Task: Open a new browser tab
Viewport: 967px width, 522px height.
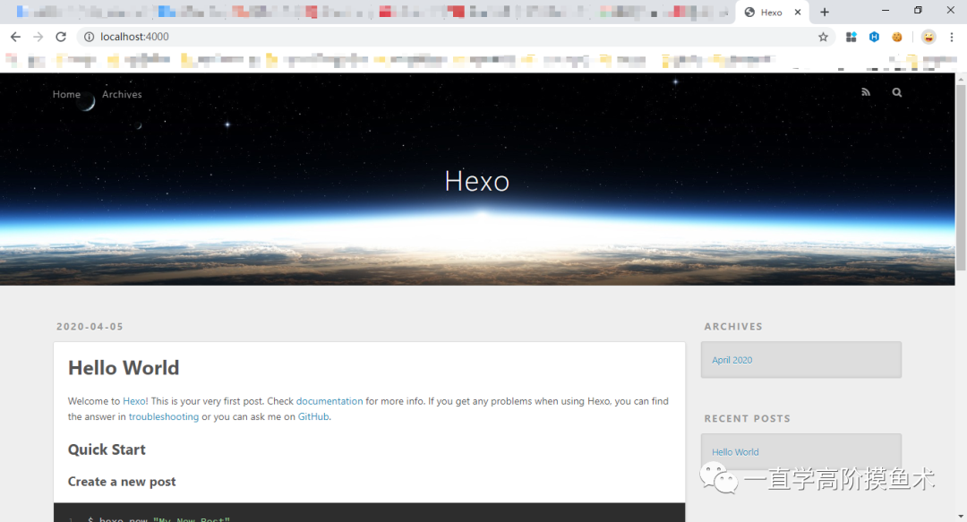Action: coord(824,12)
